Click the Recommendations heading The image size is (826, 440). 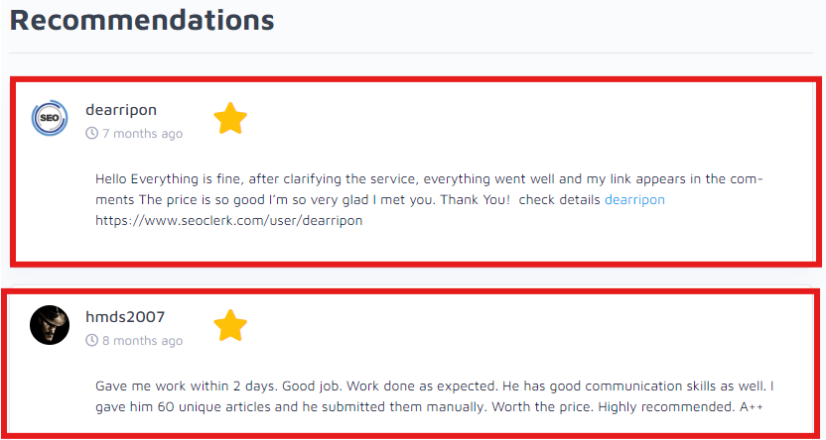pyautogui.click(x=141, y=18)
